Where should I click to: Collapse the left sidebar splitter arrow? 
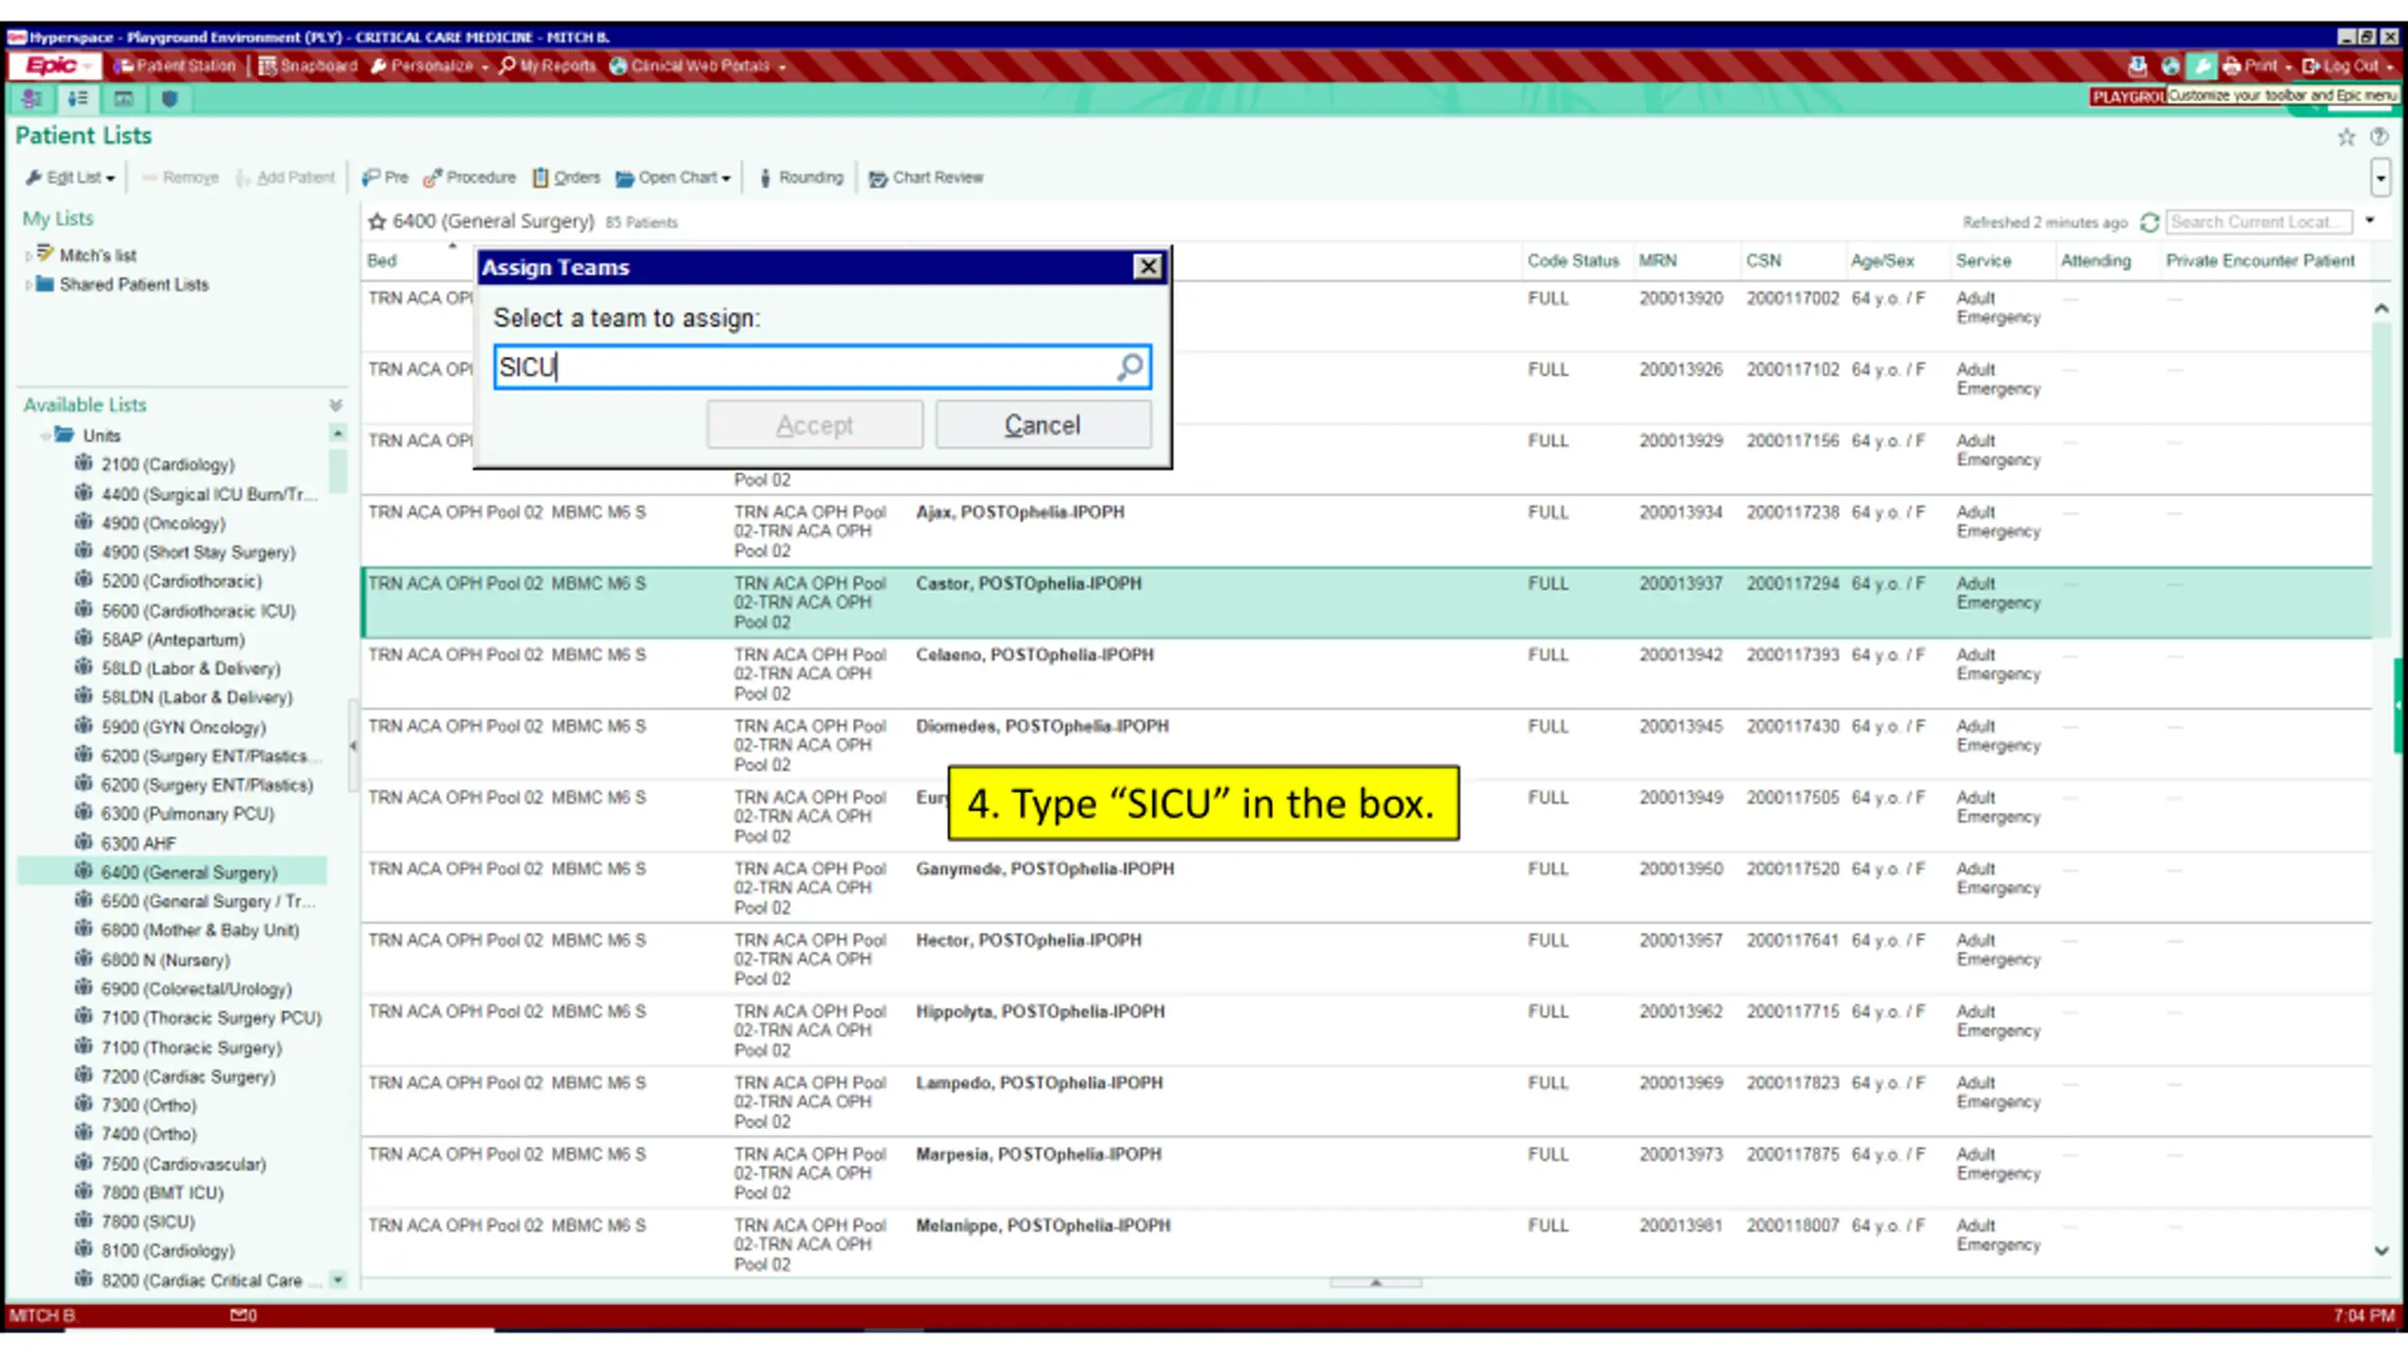[353, 746]
